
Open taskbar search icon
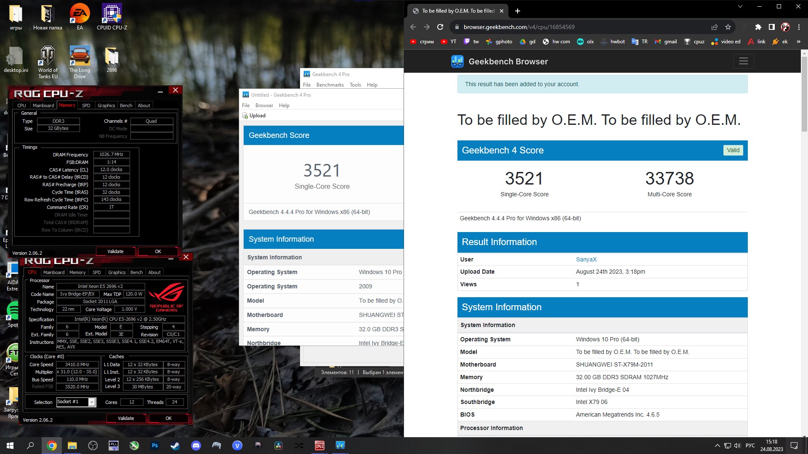[31, 446]
